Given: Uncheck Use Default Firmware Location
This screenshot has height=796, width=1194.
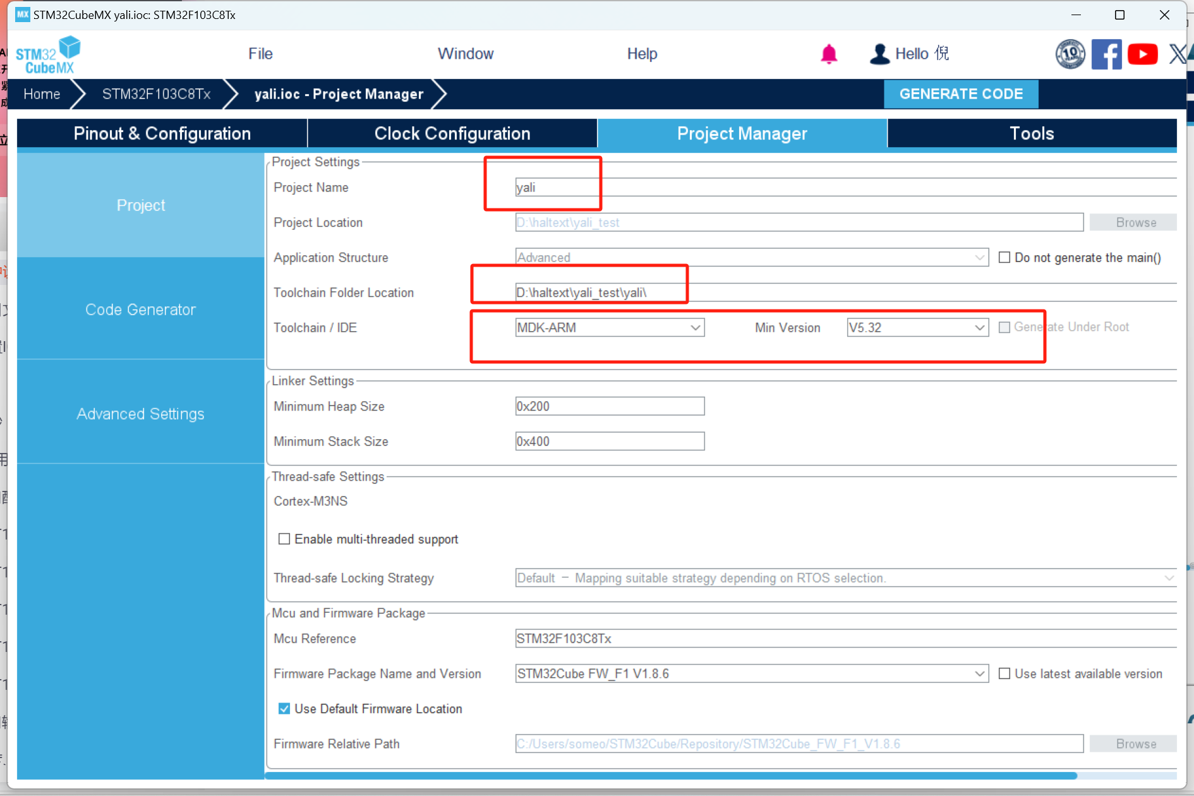Looking at the screenshot, I should point(284,709).
